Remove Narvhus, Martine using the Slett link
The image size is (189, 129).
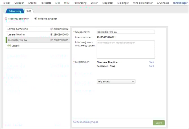click(x=151, y=62)
